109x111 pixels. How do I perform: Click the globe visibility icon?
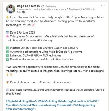click(x=23, y=12)
